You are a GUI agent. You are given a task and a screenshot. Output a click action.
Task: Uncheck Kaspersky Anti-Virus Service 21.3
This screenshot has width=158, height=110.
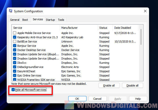point(14,37)
